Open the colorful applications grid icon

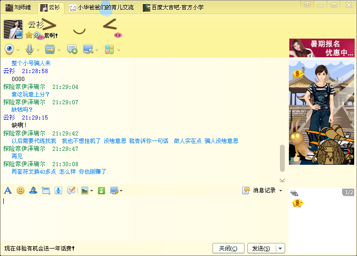coord(109,49)
